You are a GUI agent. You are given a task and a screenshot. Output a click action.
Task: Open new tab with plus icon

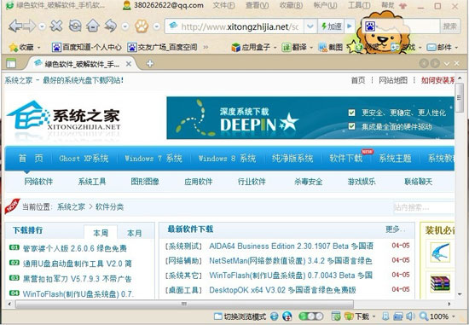150,63
